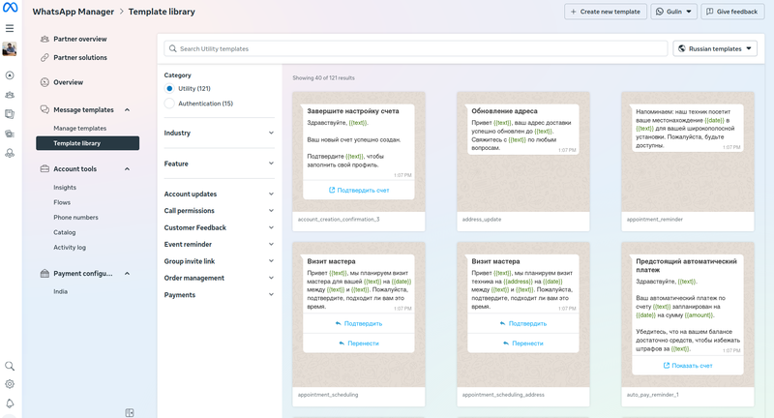
Task: Click the Search Utility templates field
Action: pos(416,48)
